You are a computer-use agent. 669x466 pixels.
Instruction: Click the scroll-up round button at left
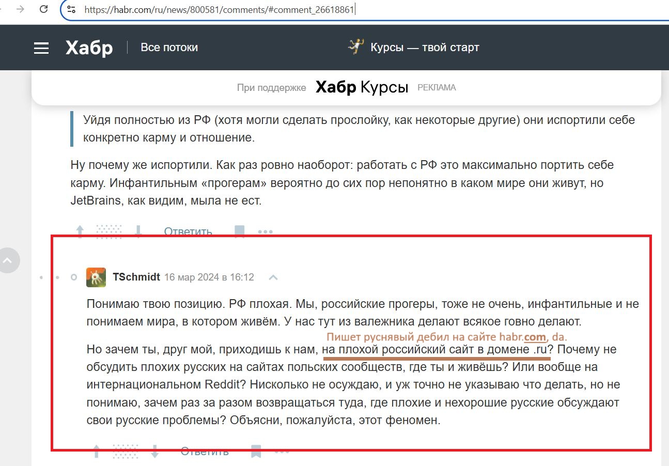click(7, 260)
